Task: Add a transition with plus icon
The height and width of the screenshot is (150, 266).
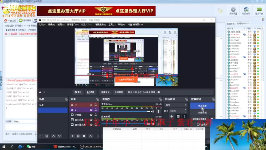Action: tap(172, 116)
